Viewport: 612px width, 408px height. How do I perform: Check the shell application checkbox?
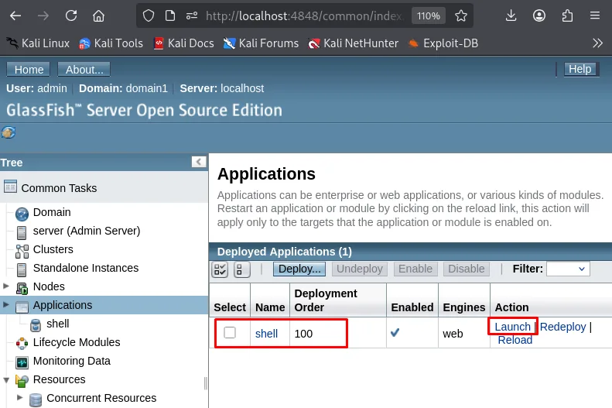[230, 333]
